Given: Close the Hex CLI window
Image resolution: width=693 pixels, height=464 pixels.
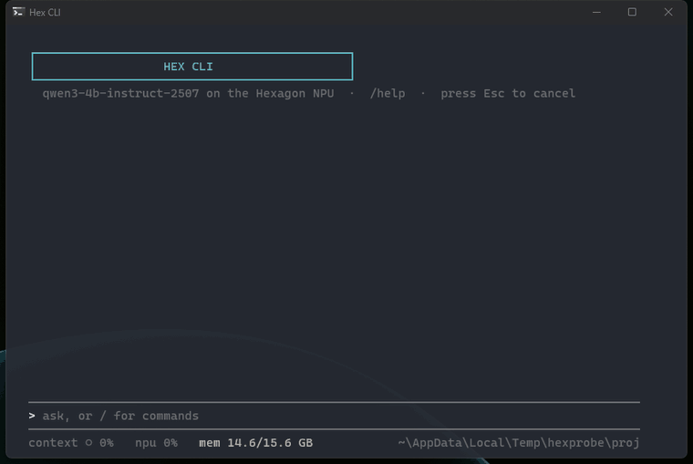Looking at the screenshot, I should click(668, 12).
